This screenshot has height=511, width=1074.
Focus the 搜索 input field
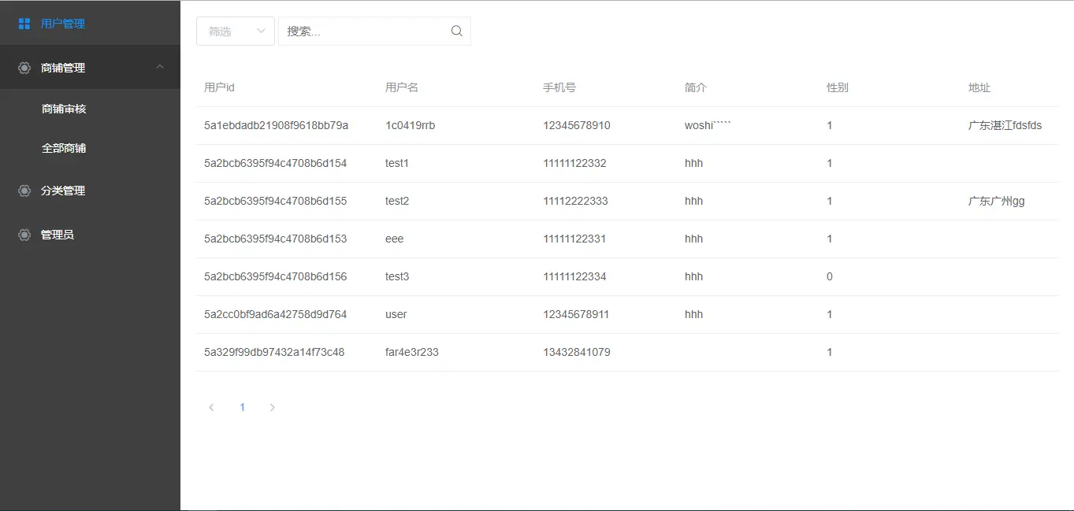pos(374,31)
